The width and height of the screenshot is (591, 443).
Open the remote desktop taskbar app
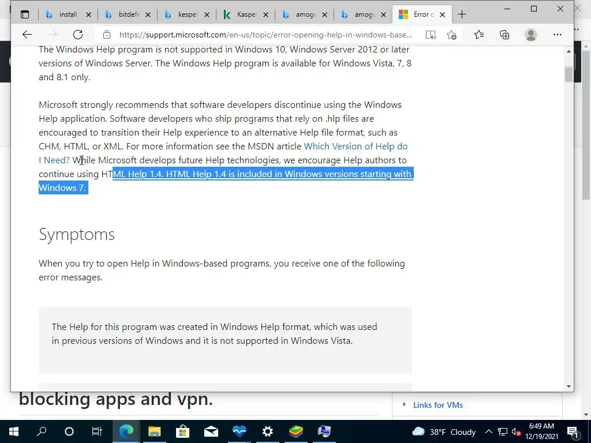coord(324,431)
